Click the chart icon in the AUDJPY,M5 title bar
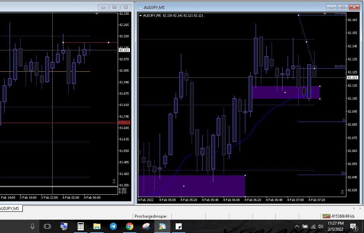 tap(140, 7)
